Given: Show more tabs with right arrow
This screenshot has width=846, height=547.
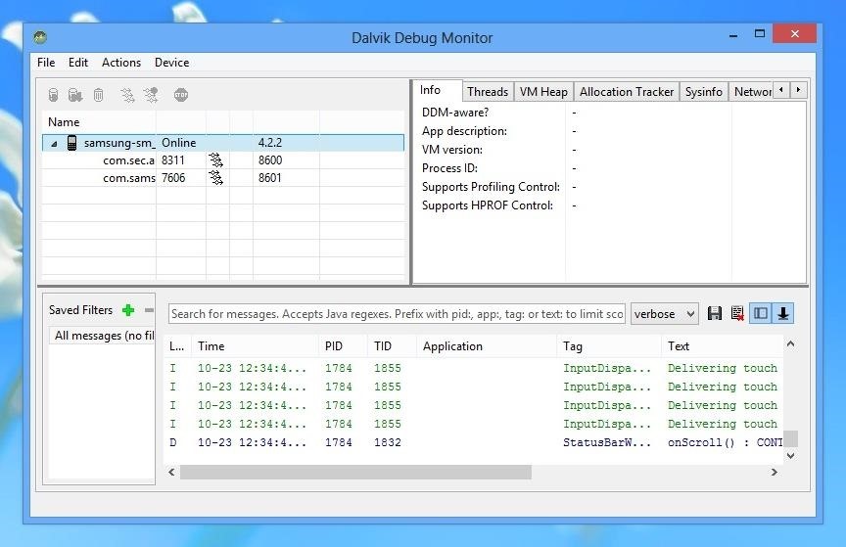Looking at the screenshot, I should point(798,90).
